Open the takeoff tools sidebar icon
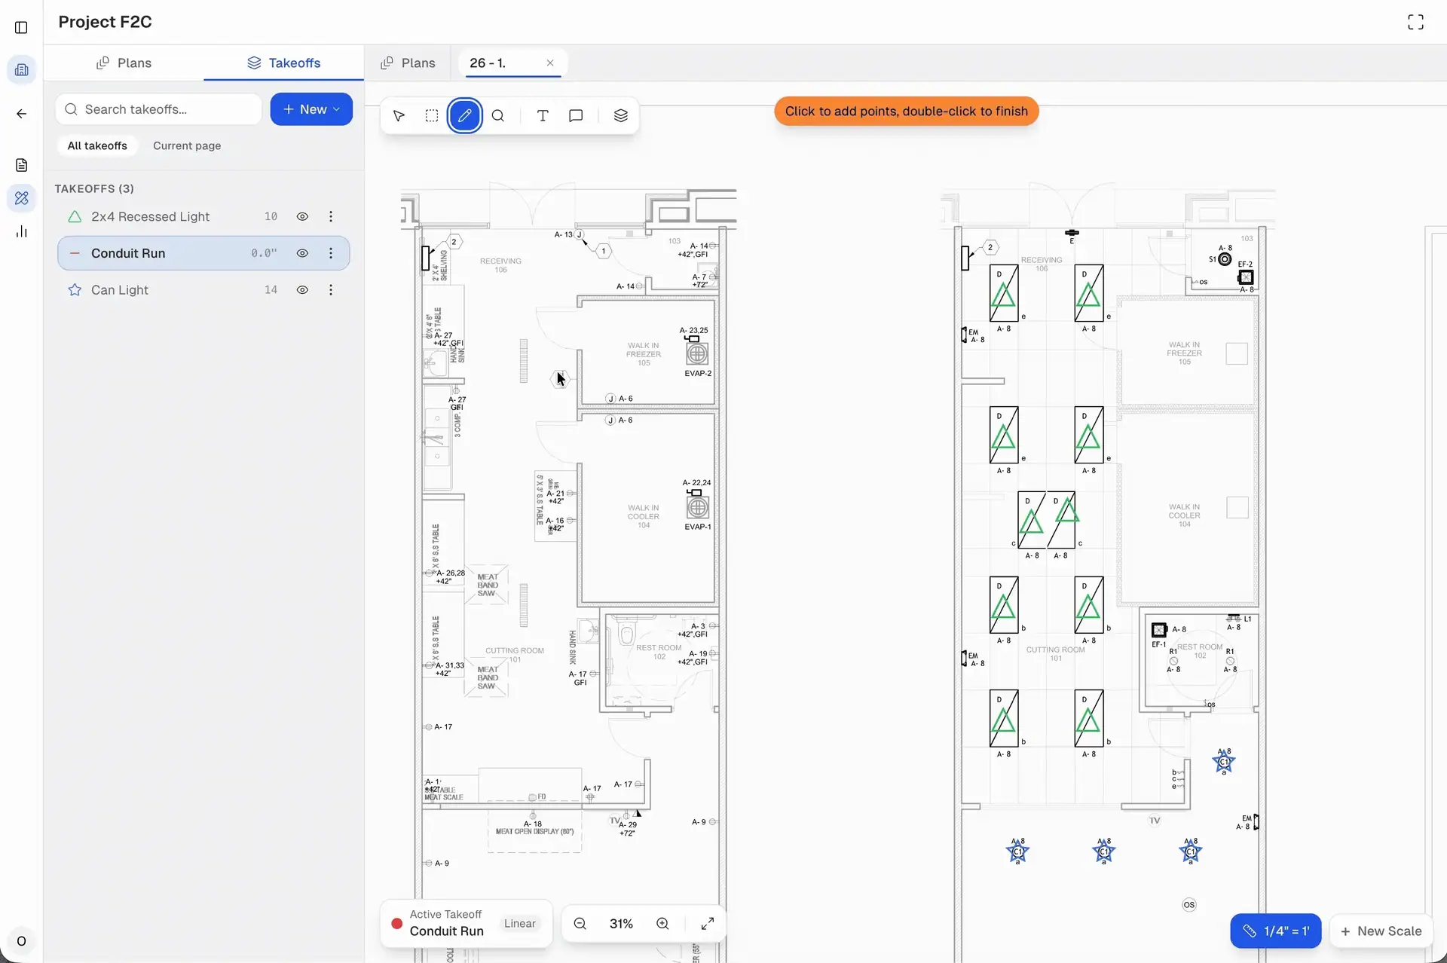Image resolution: width=1447 pixels, height=963 pixels. coord(21,198)
